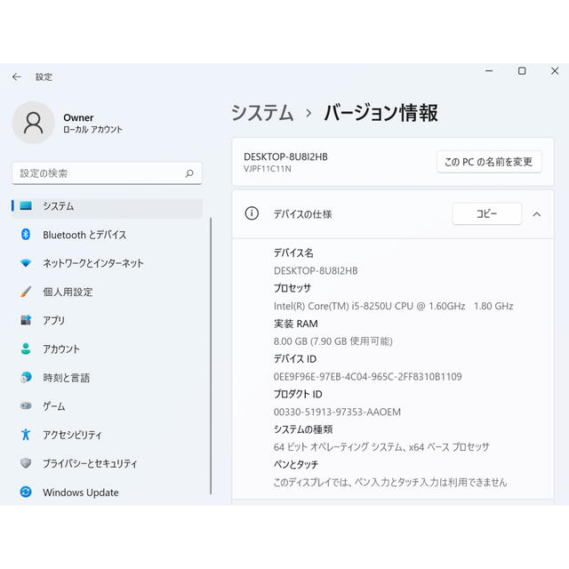Open the システム settings category
The image size is (569, 569).
(107, 205)
